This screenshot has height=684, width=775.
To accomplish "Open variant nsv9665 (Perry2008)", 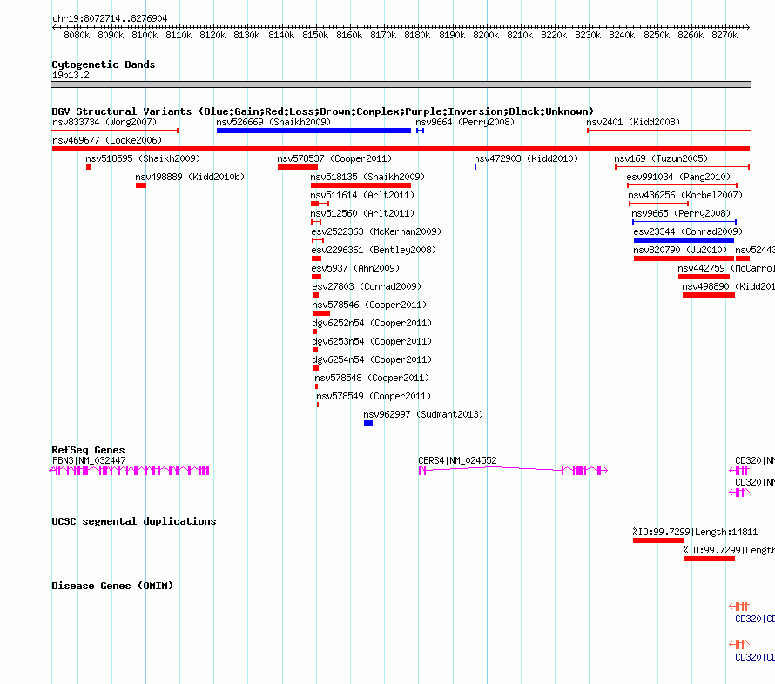I will click(681, 213).
